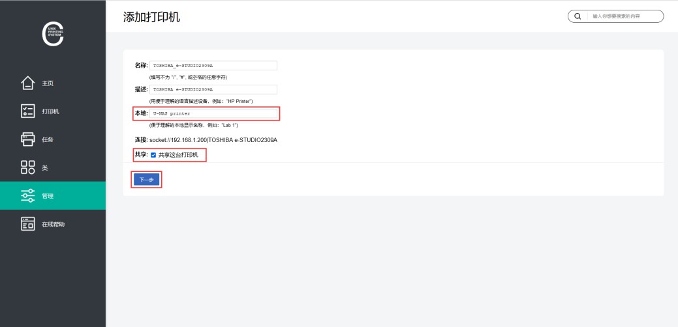Select the 任务 sidebar label
Viewport: 678px width, 327px height.
(48, 139)
